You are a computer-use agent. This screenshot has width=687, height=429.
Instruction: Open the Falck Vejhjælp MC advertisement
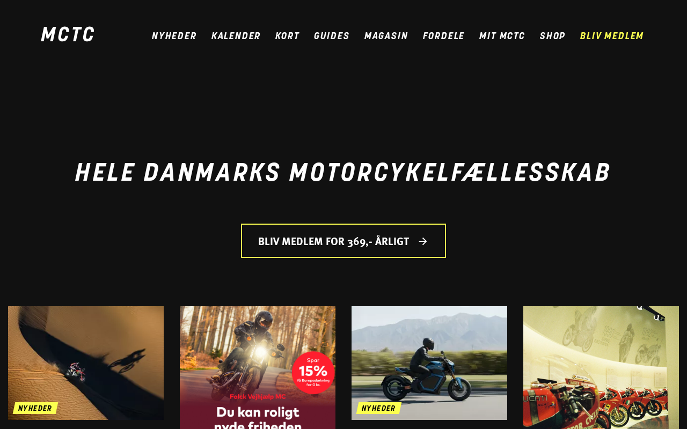[x=258, y=368]
